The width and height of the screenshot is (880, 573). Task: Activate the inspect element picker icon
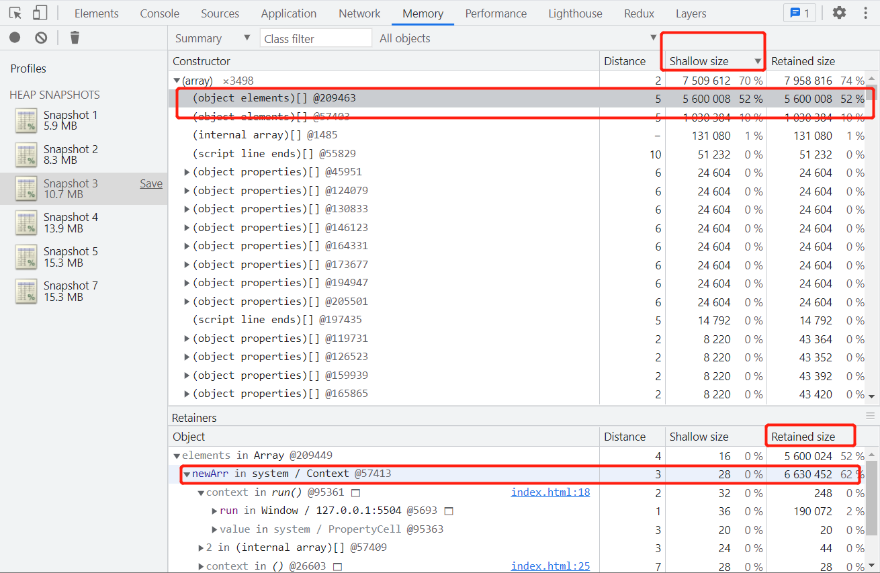coord(15,13)
